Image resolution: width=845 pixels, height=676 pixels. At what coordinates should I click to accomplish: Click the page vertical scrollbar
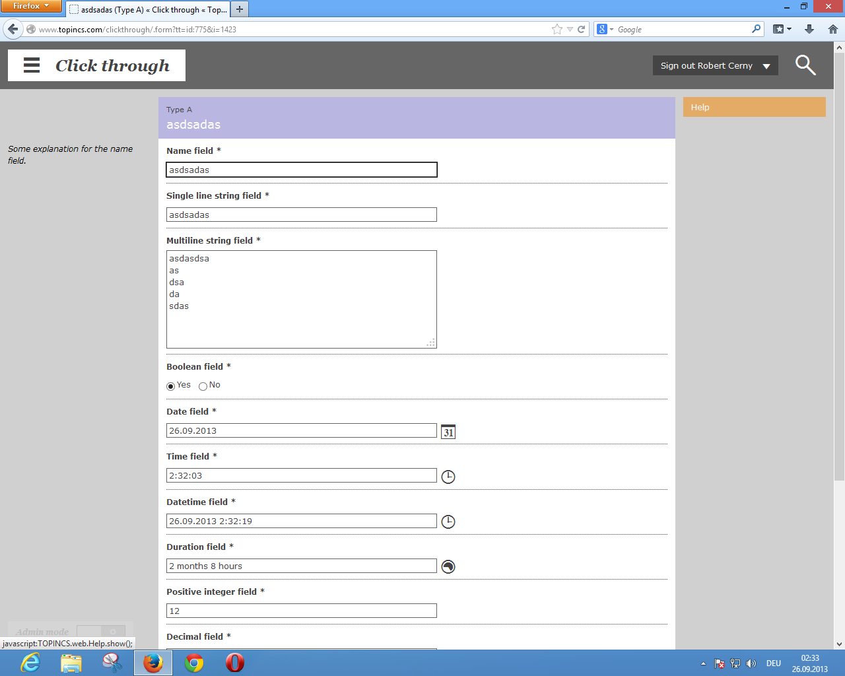tap(839, 264)
